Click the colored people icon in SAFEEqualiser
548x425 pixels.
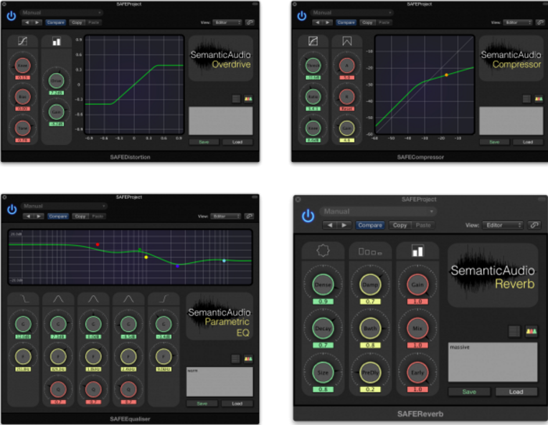point(248,358)
